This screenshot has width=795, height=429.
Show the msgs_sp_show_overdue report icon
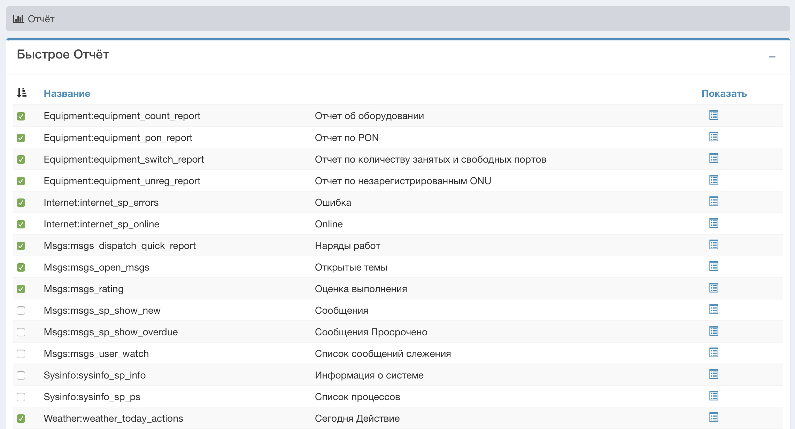point(713,331)
